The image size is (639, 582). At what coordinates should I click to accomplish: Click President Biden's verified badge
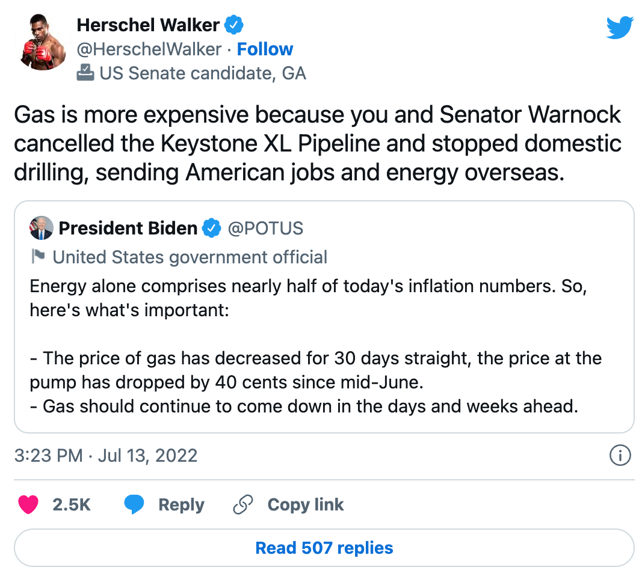pyautogui.click(x=211, y=228)
